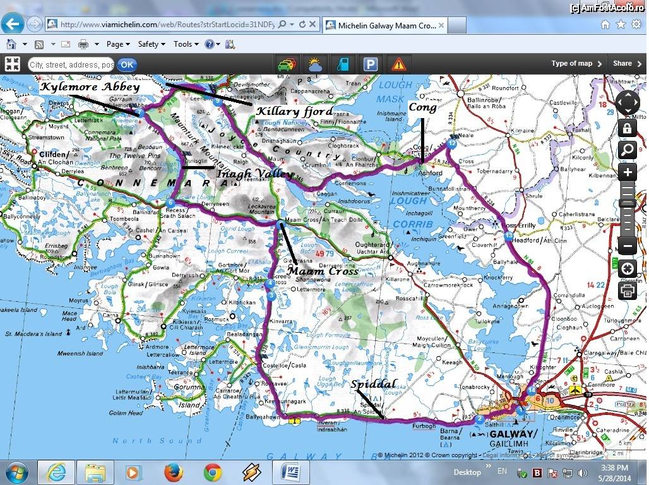Viewport: 649px width, 485px height.
Task: Open the Tools menu in the command bar
Action: [x=186, y=44]
